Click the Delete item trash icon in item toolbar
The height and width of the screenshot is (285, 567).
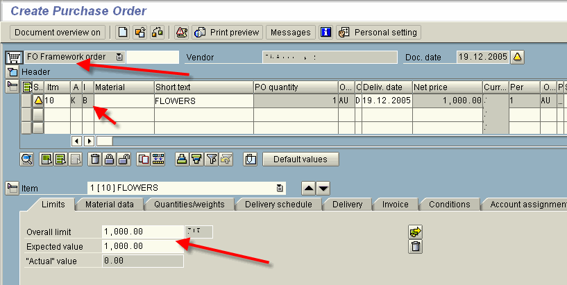pos(95,159)
